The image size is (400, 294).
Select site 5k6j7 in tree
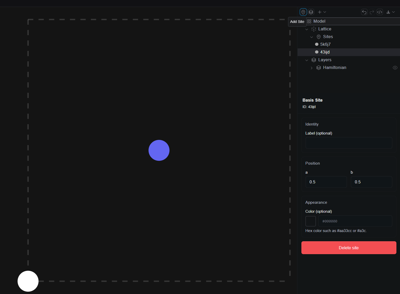(x=349, y=44)
